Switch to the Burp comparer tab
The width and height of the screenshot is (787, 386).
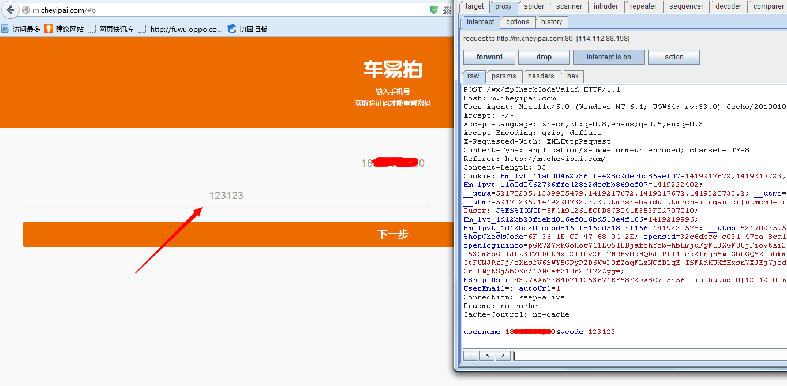pos(769,6)
